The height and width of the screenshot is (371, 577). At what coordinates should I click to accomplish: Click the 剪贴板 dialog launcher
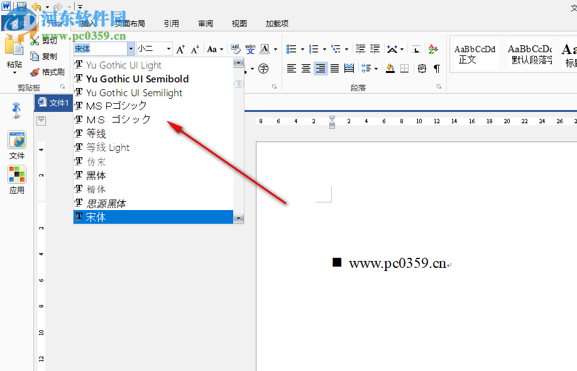63,87
